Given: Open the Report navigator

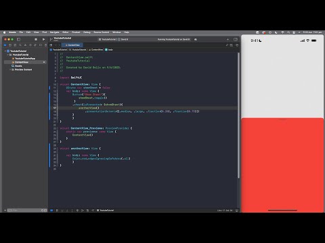Looking at the screenshot, I should click(x=45, y=45).
